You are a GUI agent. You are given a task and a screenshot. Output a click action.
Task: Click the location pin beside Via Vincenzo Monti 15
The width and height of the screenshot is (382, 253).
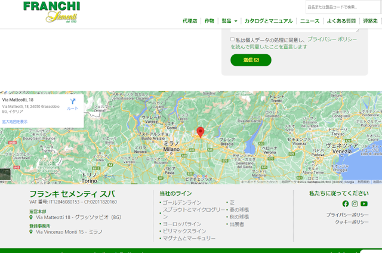[31, 232]
